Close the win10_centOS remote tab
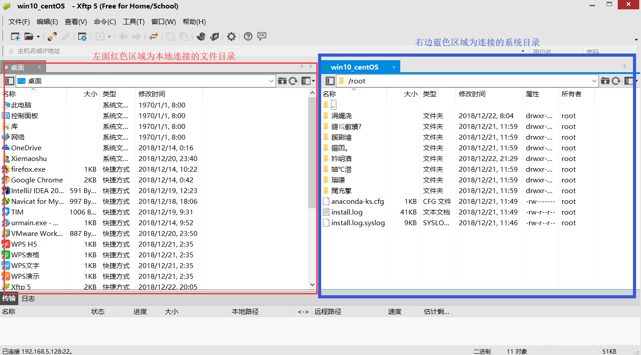Screen dimensions: 641x355 coord(394,67)
